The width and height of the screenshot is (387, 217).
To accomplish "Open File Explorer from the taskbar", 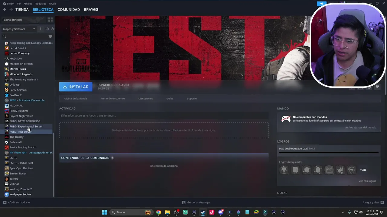I will [x=167, y=212].
